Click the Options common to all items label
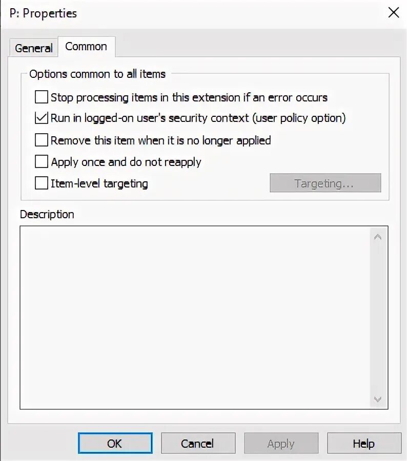Screen dimensions: 407x461 [x=97, y=74]
